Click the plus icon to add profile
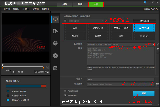160x107 pixels. pyautogui.click(x=158, y=49)
